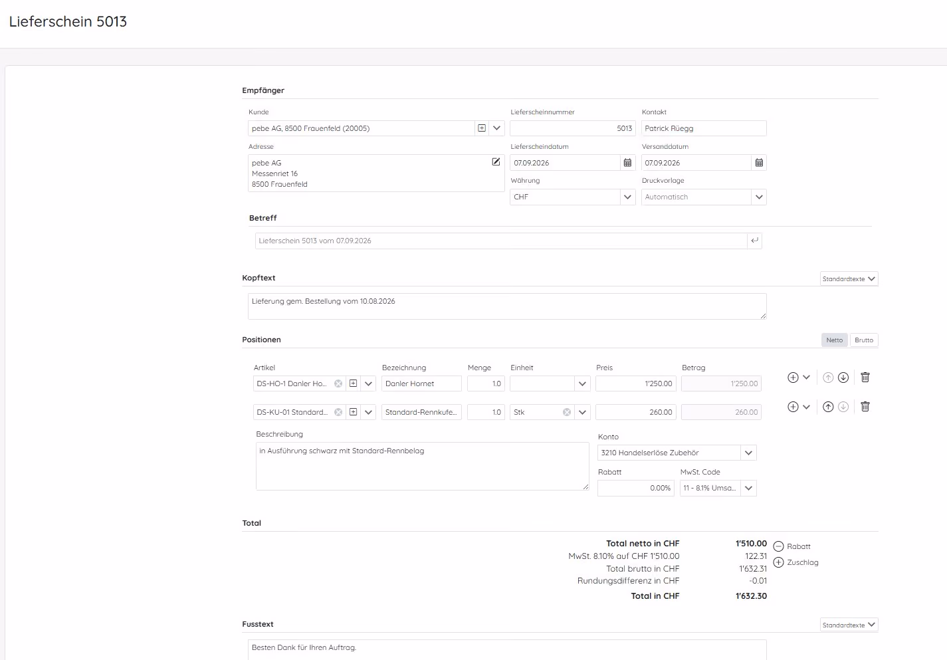Switch positions to Netto view
The width and height of the screenshot is (947, 660).
coord(835,340)
